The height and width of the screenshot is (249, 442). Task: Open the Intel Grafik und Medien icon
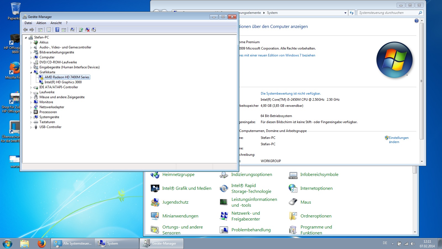point(155,188)
